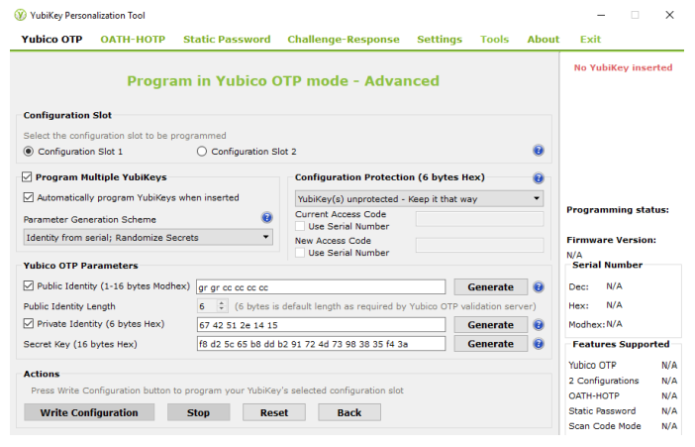Image resolution: width=695 pixels, height=447 pixels.
Task: Close the YubiKey Personalization Tool window
Action: point(669,15)
